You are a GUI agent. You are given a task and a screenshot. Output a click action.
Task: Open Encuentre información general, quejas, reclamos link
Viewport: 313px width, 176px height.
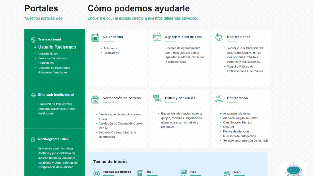point(182,120)
